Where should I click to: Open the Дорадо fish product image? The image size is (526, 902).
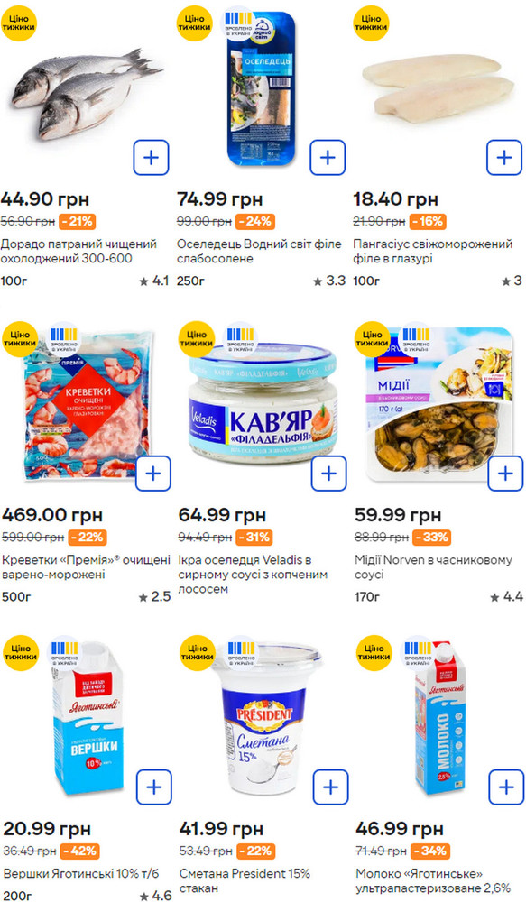click(x=87, y=94)
